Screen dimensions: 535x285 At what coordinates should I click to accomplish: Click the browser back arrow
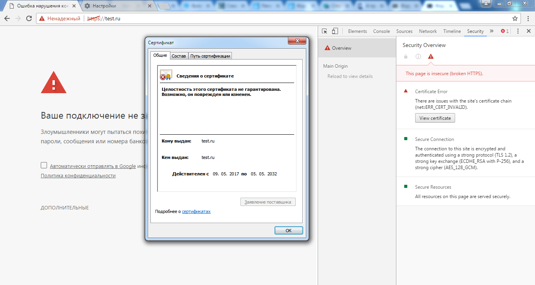[x=7, y=18]
